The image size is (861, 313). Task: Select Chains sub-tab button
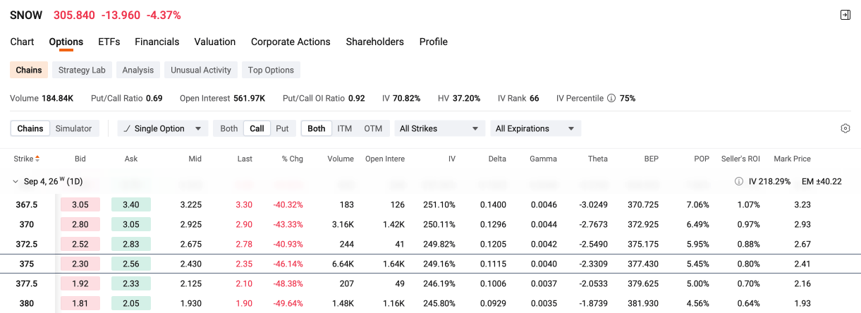(29, 70)
